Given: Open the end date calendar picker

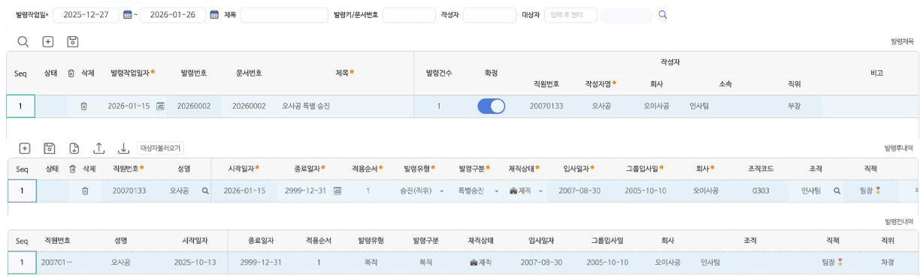Looking at the screenshot, I should pyautogui.click(x=214, y=15).
